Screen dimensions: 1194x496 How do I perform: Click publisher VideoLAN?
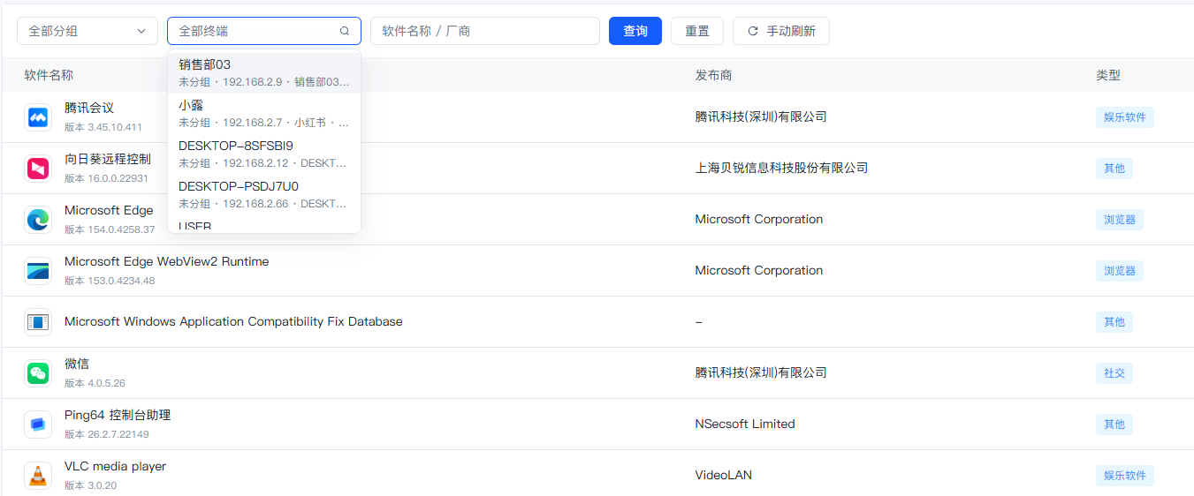point(724,475)
